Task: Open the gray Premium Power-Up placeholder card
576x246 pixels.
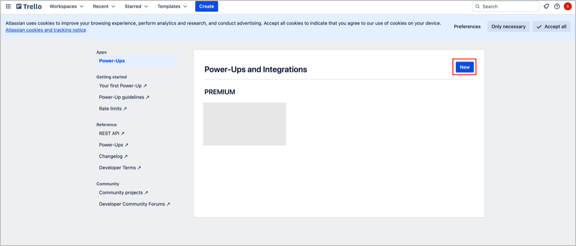Action: click(x=245, y=124)
